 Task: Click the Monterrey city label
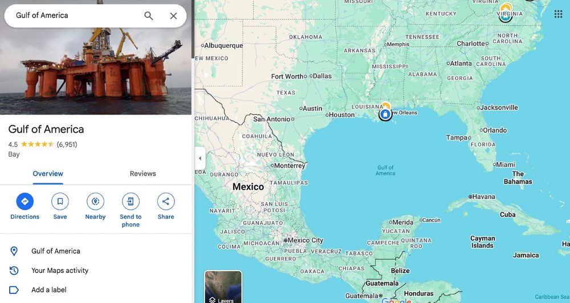click(x=290, y=166)
